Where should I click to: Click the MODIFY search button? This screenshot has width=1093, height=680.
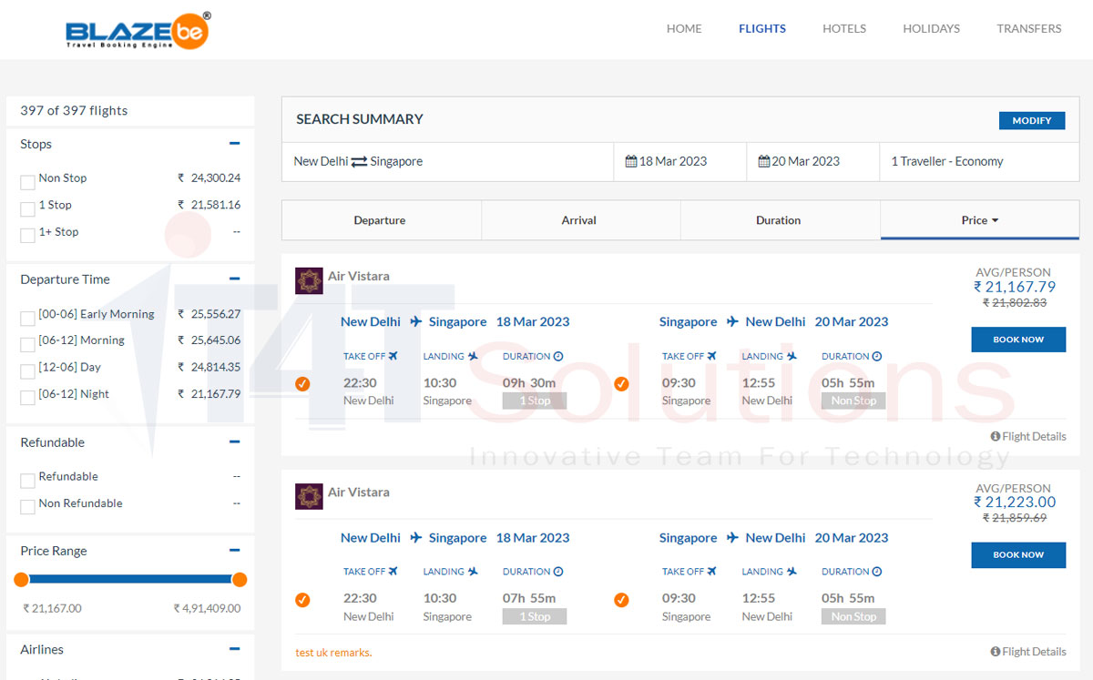coord(1031,119)
